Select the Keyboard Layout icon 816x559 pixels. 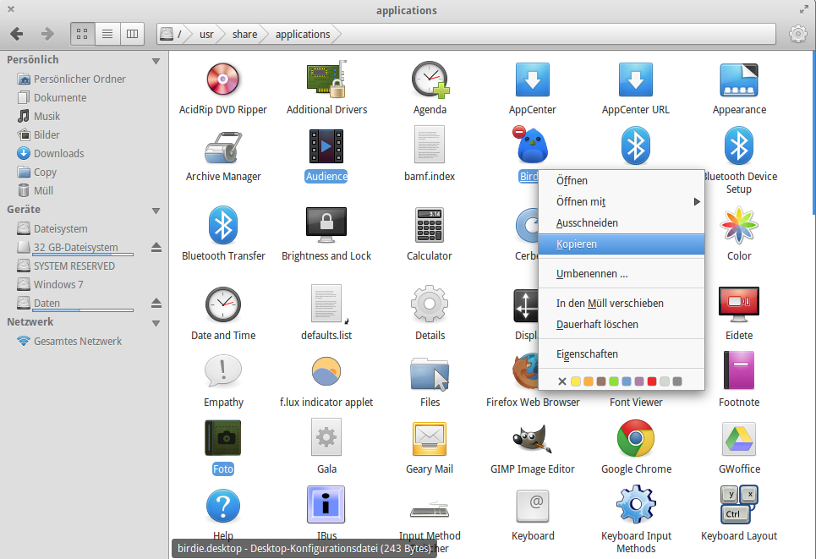(x=739, y=504)
